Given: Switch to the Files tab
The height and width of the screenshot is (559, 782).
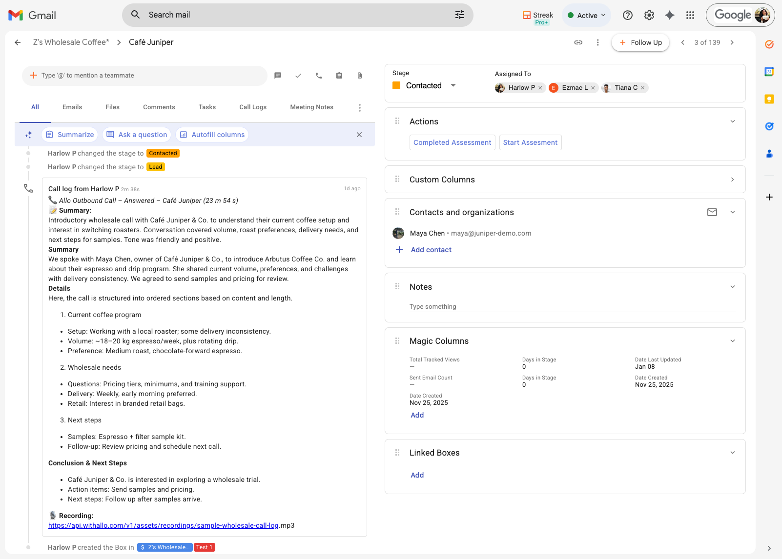Looking at the screenshot, I should click(x=112, y=107).
